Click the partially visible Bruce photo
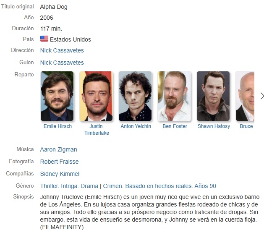The height and width of the screenshot is (230, 264). [x=245, y=96]
